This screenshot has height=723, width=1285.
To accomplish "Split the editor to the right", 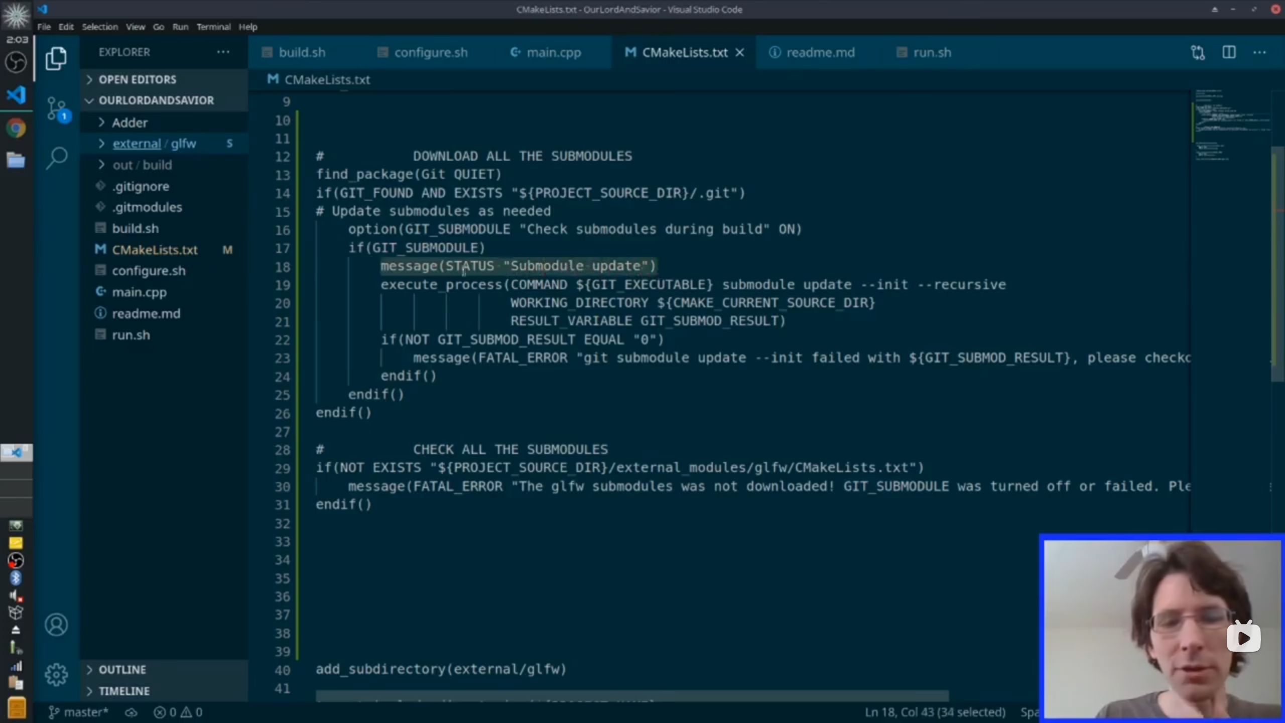I will (x=1229, y=52).
